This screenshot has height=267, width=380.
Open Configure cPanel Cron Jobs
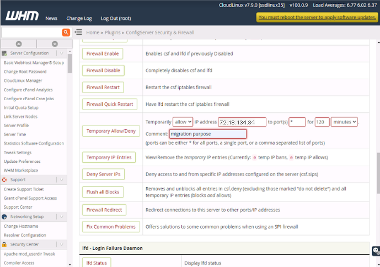tap(29, 99)
